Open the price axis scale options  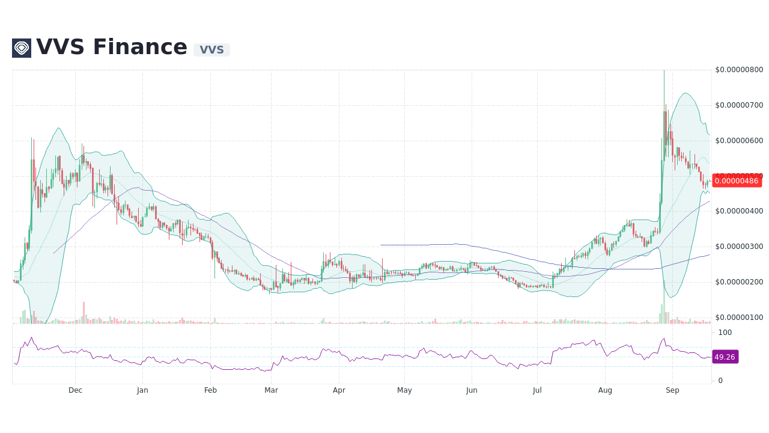(x=738, y=210)
